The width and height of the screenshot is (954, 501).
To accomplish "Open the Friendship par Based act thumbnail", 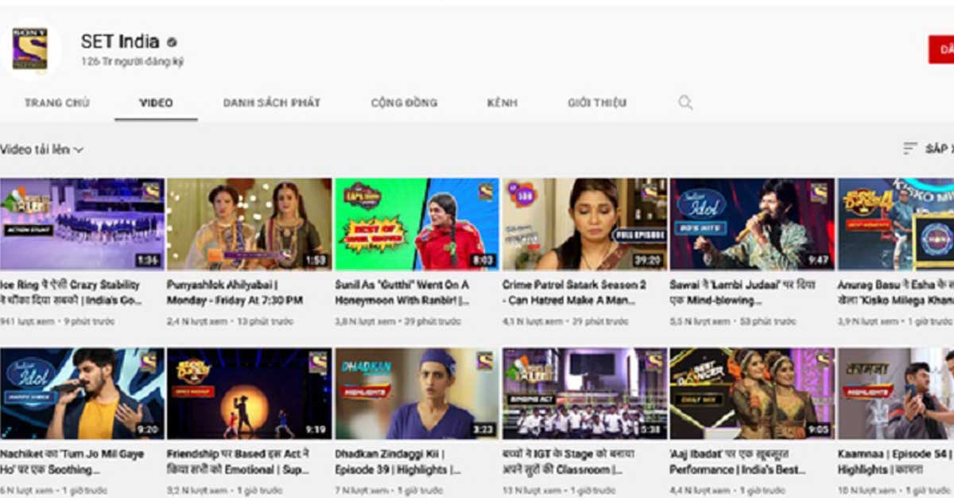I will pyautogui.click(x=249, y=394).
